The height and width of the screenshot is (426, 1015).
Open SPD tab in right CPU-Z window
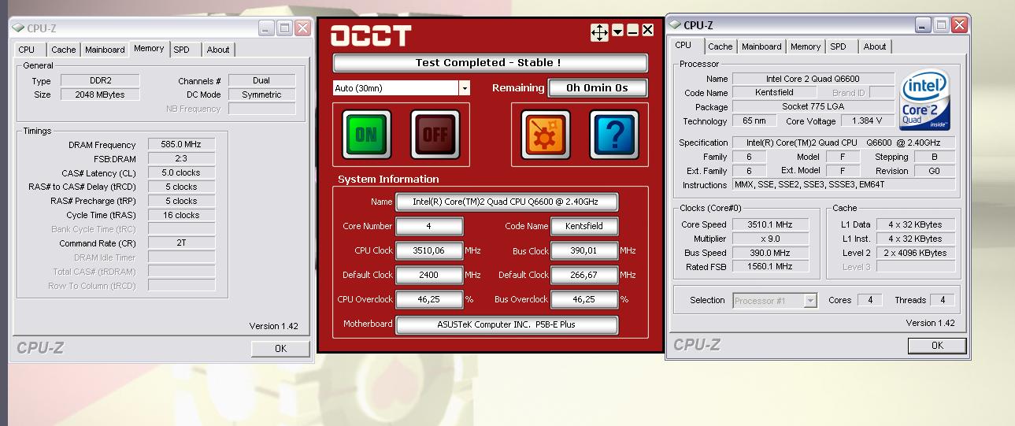(839, 46)
